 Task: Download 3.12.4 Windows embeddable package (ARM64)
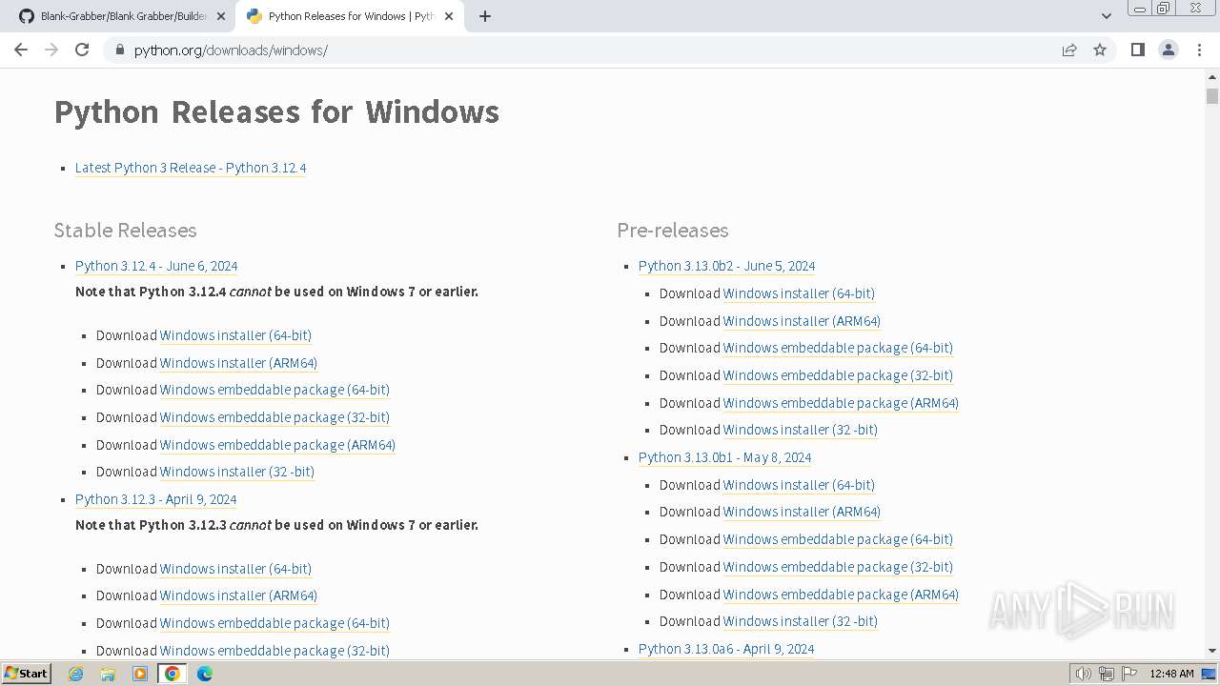coord(277,445)
